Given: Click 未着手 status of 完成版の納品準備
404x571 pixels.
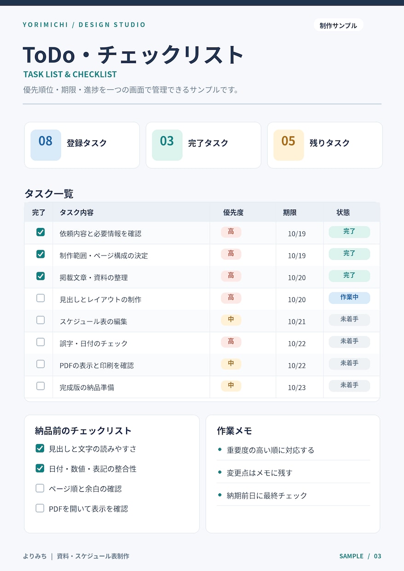Looking at the screenshot, I should coord(349,385).
